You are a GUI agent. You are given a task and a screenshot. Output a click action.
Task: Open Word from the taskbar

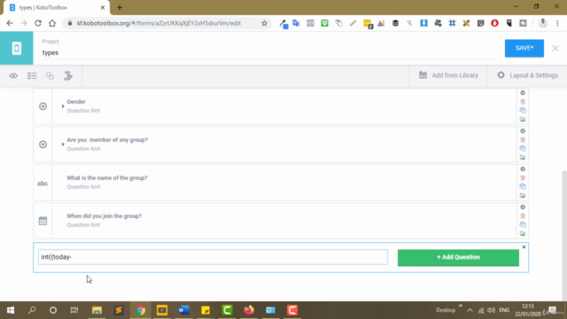tap(183, 310)
